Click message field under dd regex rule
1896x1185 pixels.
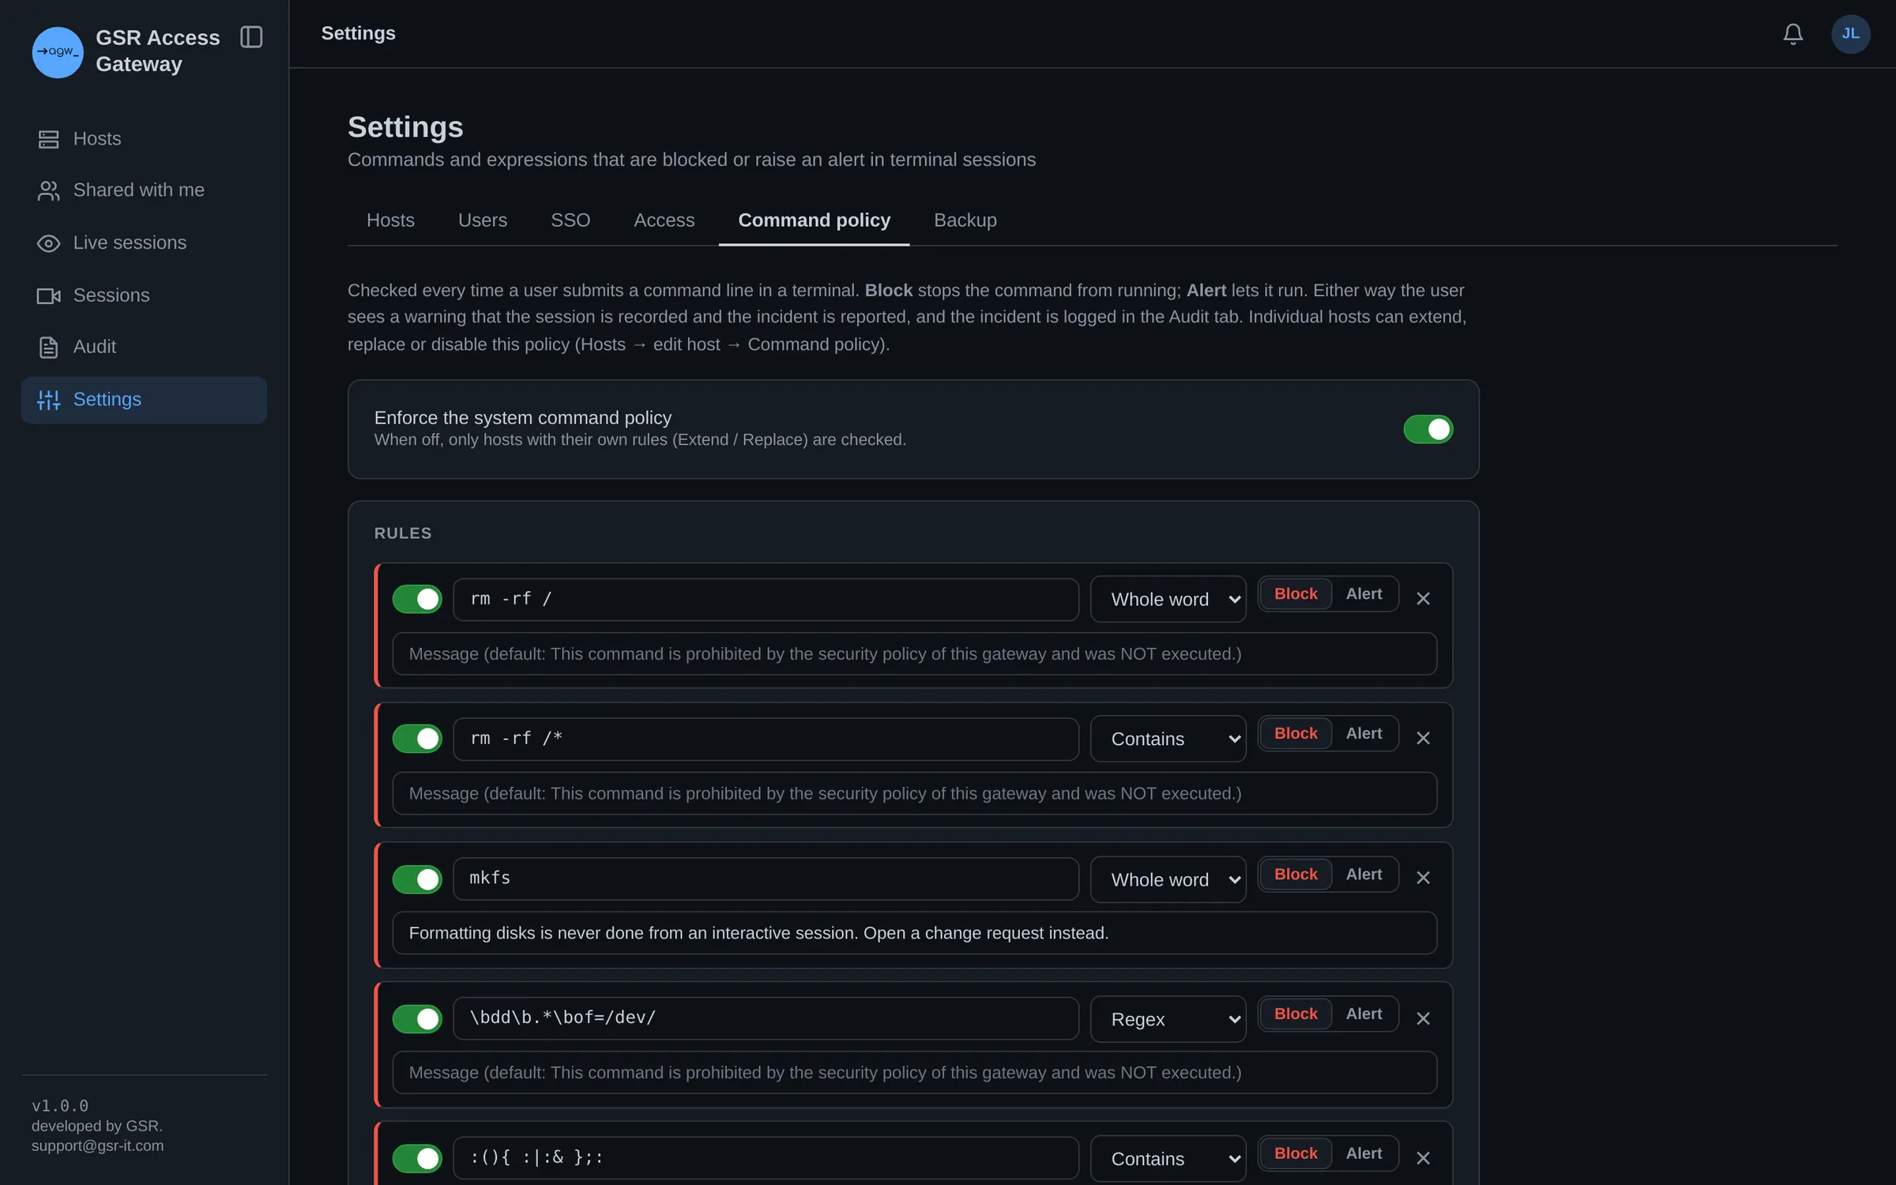pos(914,1074)
